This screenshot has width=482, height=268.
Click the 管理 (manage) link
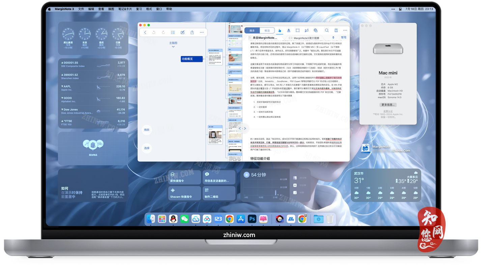click(x=343, y=38)
